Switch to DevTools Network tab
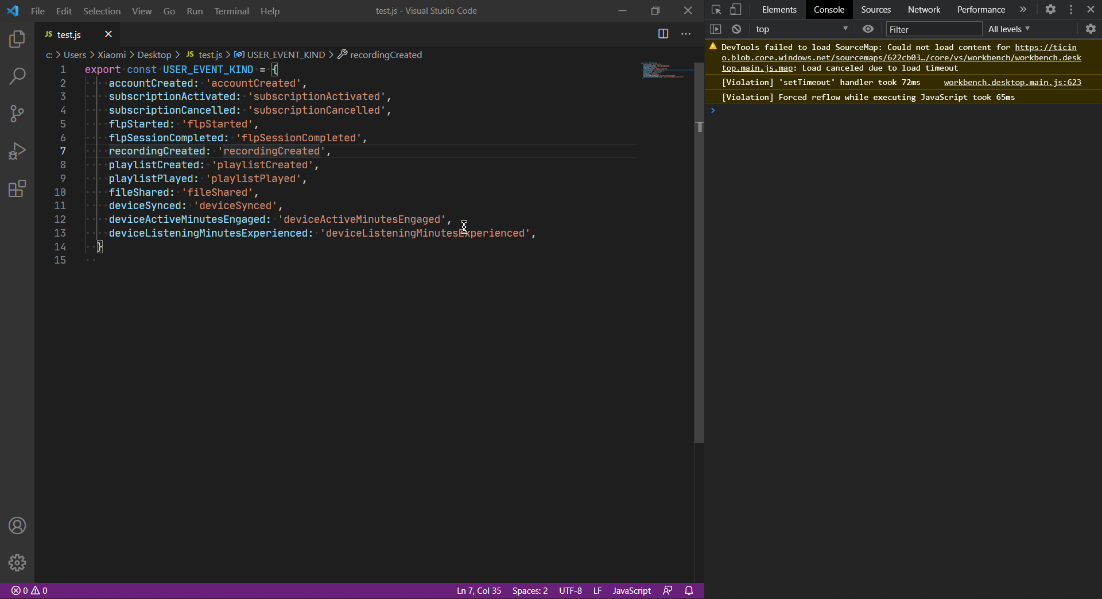The image size is (1102, 599). [923, 10]
